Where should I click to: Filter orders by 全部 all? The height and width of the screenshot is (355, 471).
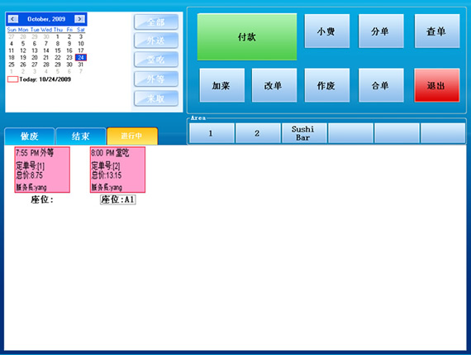pyautogui.click(x=156, y=22)
